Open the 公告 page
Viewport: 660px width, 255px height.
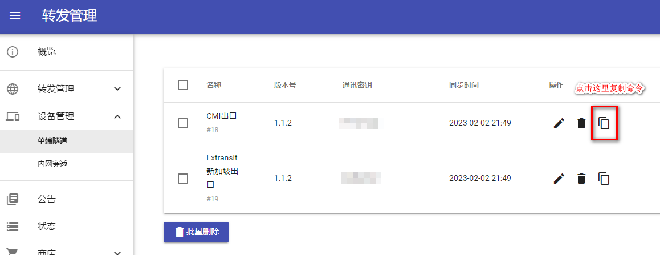click(67, 199)
